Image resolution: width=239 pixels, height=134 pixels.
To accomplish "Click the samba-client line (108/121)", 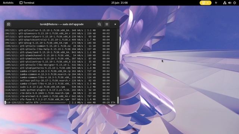I will [x=57, y=71].
